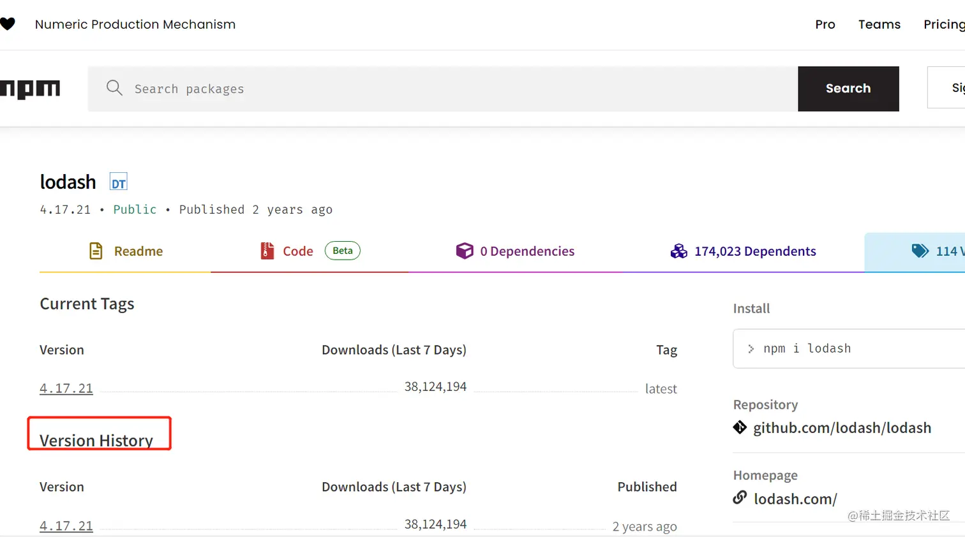
Task: Focus the Search packages input field
Action: [x=443, y=89]
